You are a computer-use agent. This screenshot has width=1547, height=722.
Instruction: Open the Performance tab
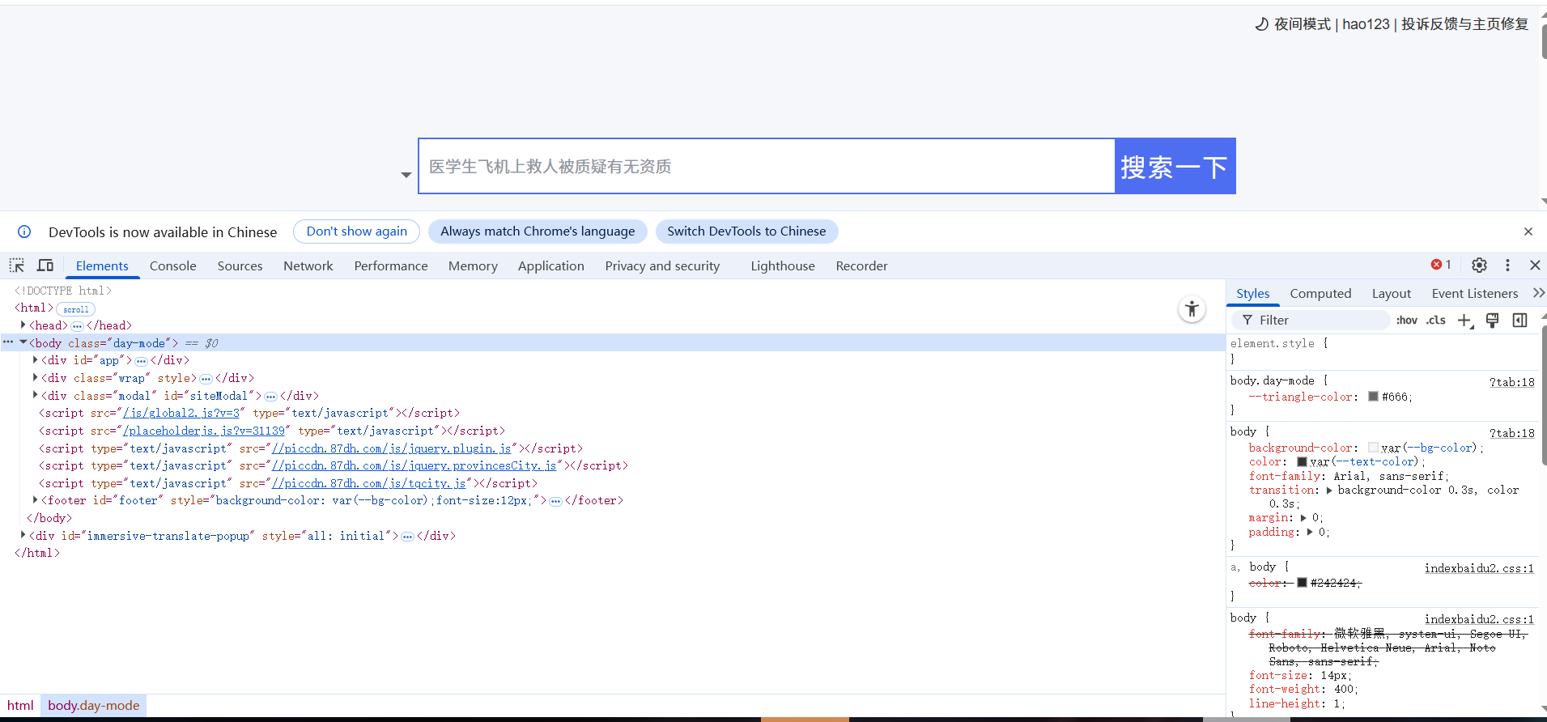coord(391,265)
